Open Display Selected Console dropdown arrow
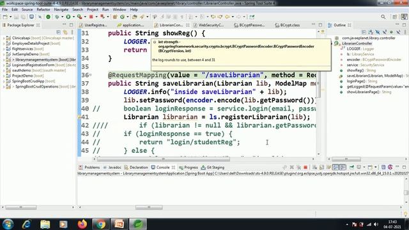 point(364,167)
